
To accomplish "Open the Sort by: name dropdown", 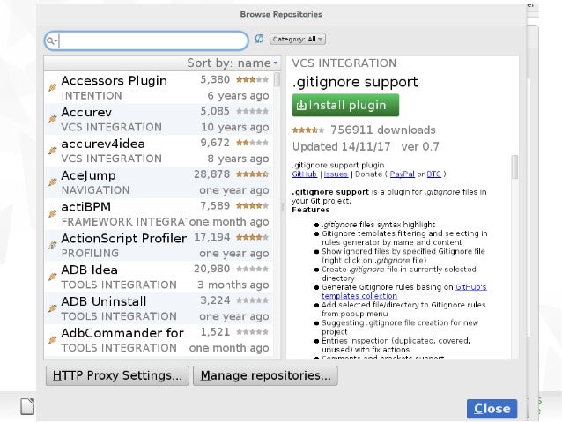I will pos(233,63).
